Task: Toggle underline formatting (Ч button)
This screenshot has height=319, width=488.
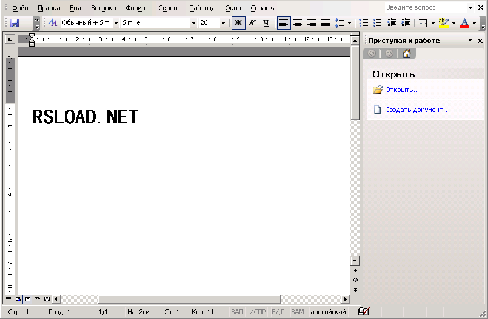Action: click(266, 23)
